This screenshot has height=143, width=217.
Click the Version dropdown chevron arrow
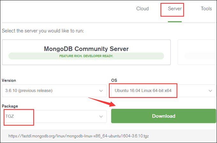[101, 91]
